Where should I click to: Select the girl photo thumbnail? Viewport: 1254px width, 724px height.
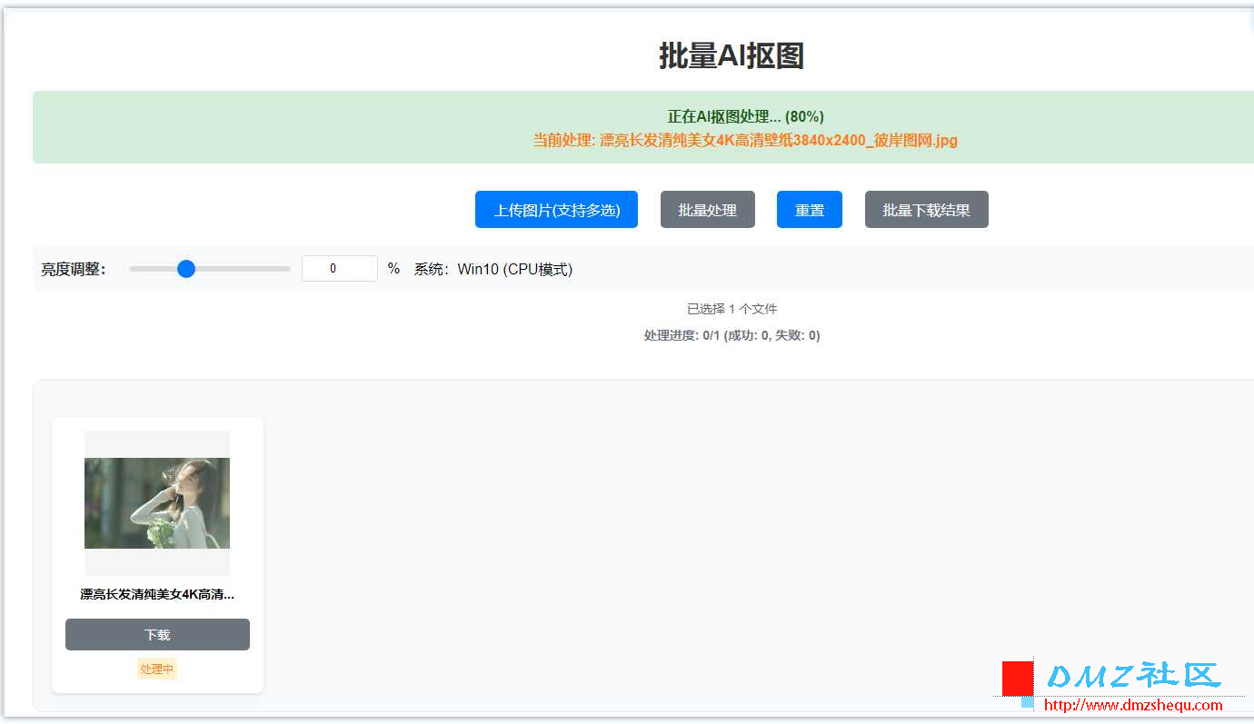(x=157, y=502)
